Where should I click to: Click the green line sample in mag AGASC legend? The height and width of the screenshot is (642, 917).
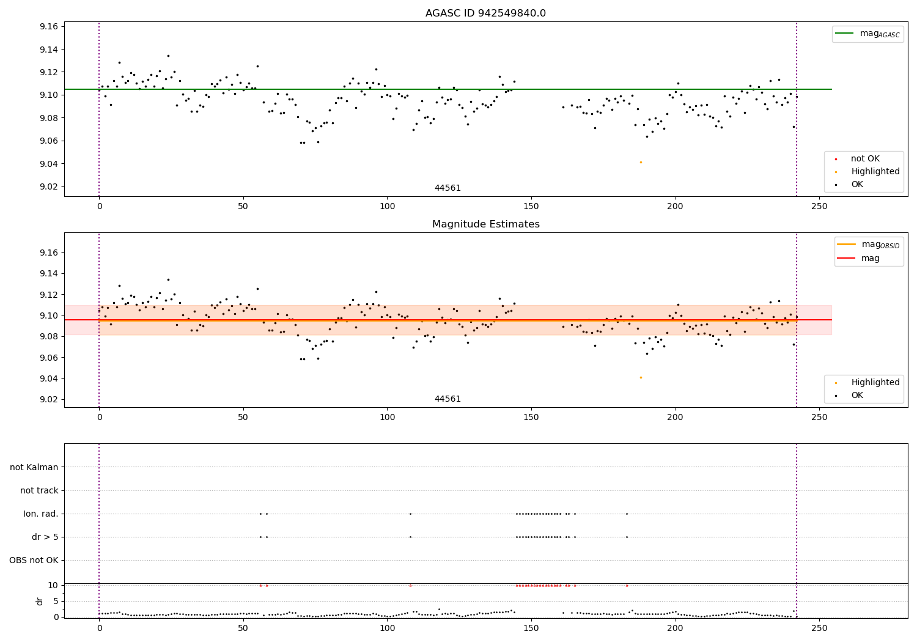[x=844, y=34]
